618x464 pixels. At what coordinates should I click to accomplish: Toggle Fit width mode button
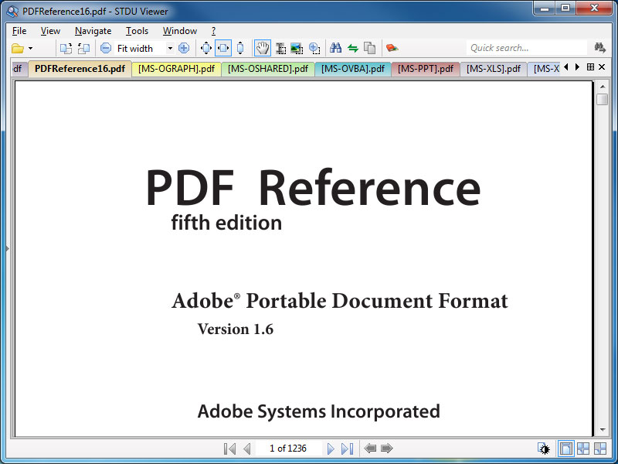point(222,48)
